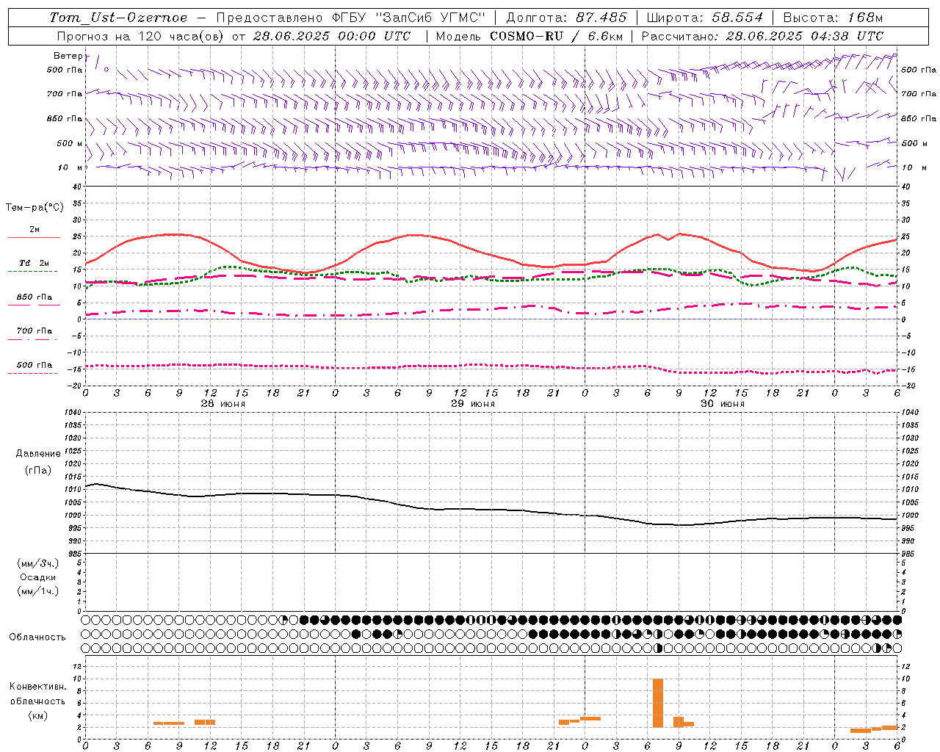Click the tallest orange convective cloud bar

click(x=658, y=703)
